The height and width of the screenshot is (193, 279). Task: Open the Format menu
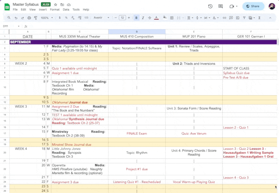click(55, 10)
